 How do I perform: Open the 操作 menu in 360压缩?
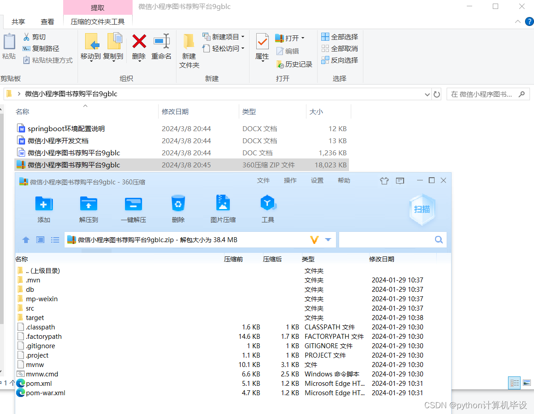click(290, 181)
